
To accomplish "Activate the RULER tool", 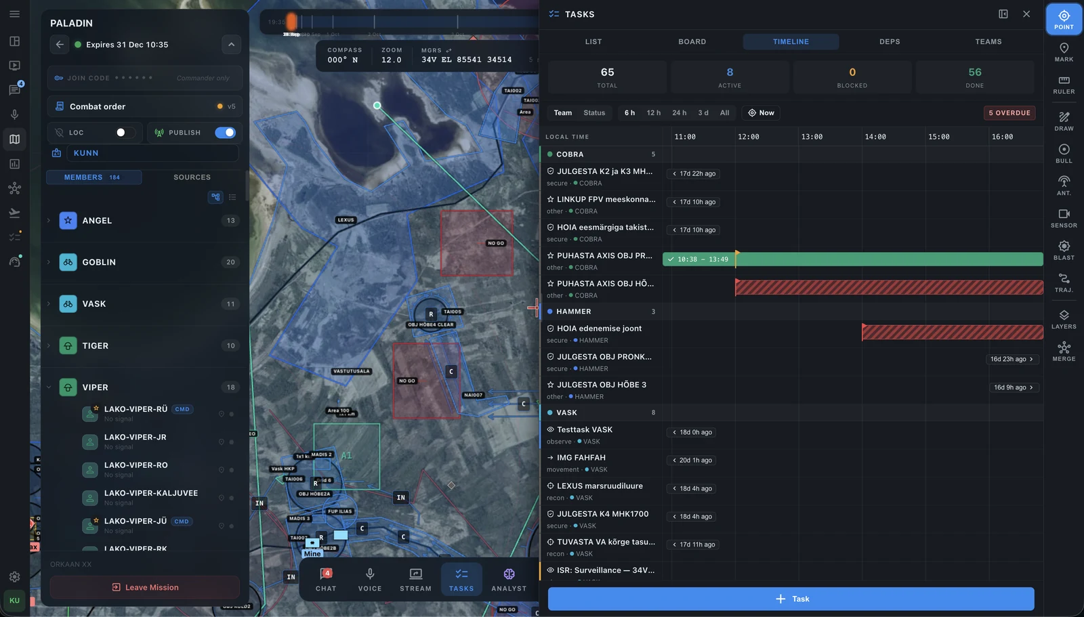I will 1064,85.
